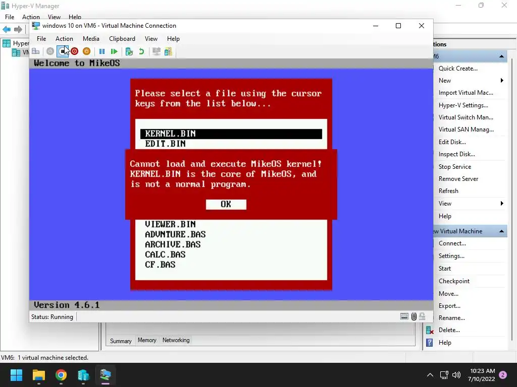Click Refresh in Actions pane
Image resolution: width=517 pixels, height=387 pixels.
point(448,191)
